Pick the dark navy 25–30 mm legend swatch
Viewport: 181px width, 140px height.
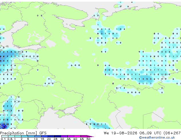[x=58, y=136]
